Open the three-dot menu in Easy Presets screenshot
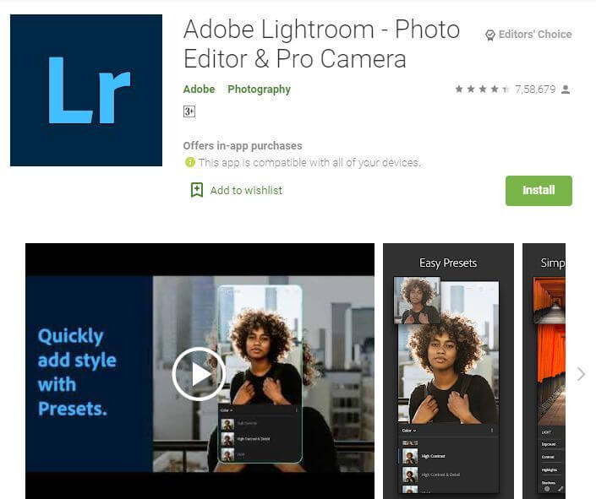Screen dimensions: 596x499 tap(492, 431)
